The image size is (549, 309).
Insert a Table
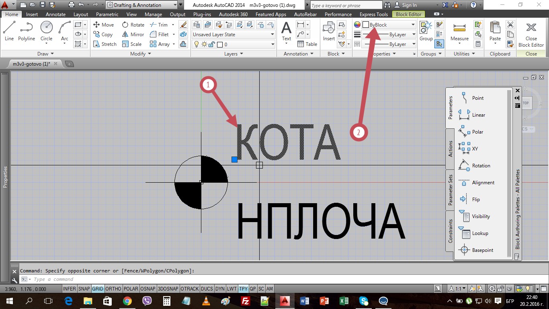tap(307, 44)
